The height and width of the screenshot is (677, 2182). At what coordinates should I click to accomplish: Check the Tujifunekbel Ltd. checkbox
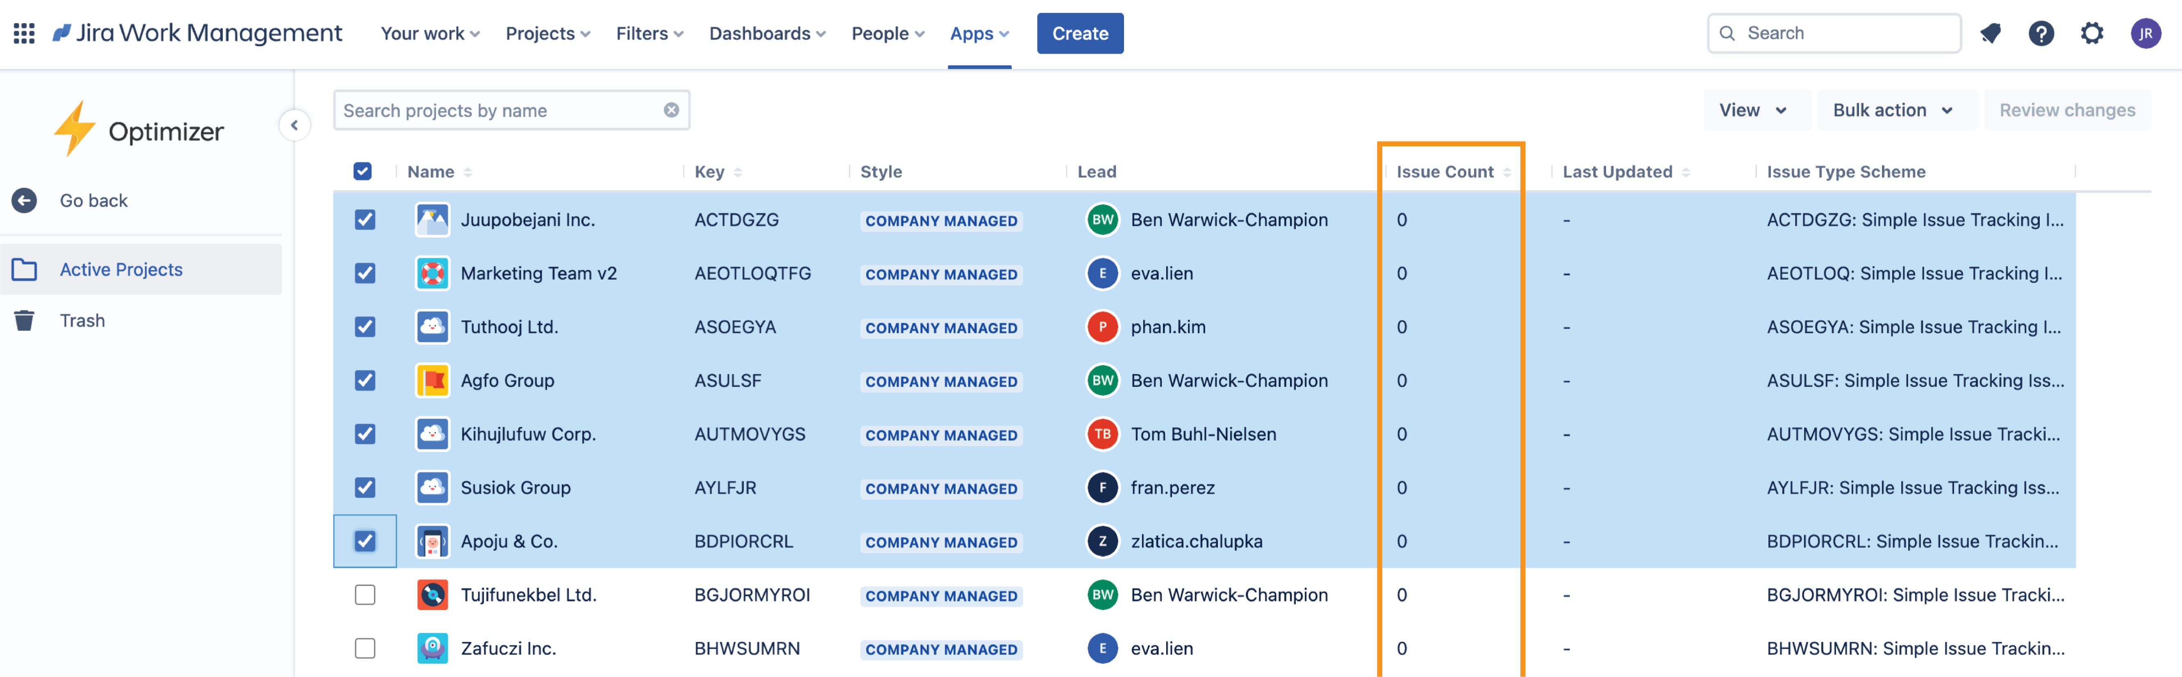point(365,595)
